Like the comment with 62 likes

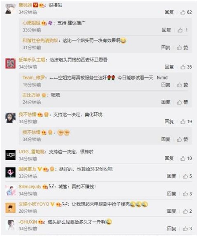[186, 12]
